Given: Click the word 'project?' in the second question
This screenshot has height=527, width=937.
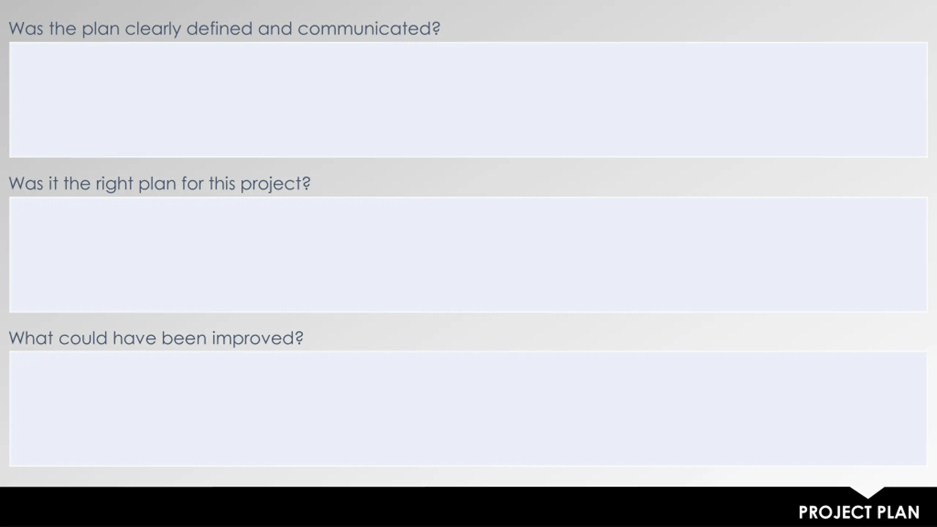Looking at the screenshot, I should [x=276, y=184].
